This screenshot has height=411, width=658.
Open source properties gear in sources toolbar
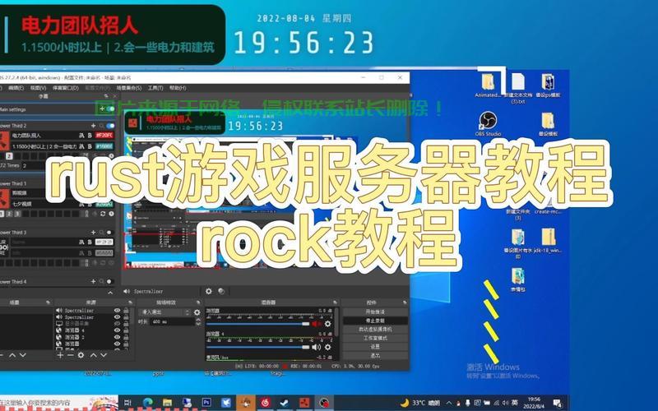tap(81, 355)
